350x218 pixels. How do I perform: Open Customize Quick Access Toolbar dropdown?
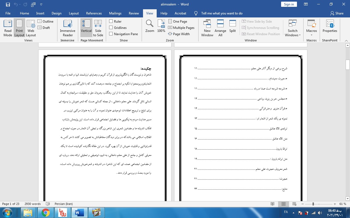41,4
